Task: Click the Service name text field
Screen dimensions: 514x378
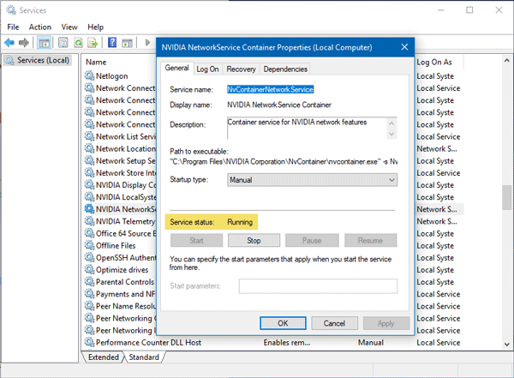Action: [x=311, y=88]
